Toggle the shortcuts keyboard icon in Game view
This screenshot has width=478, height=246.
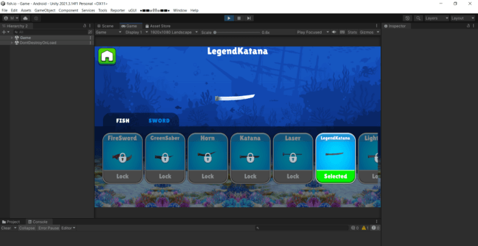tap(342, 32)
